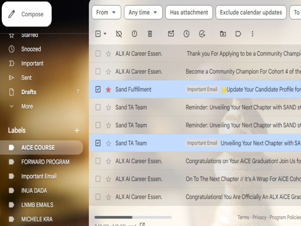The width and height of the screenshot is (301, 226).
Task: Click the AICE COURSE label tag icon
Action: tap(11, 148)
